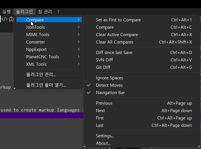Open the 플러그인 menu

(24, 12)
